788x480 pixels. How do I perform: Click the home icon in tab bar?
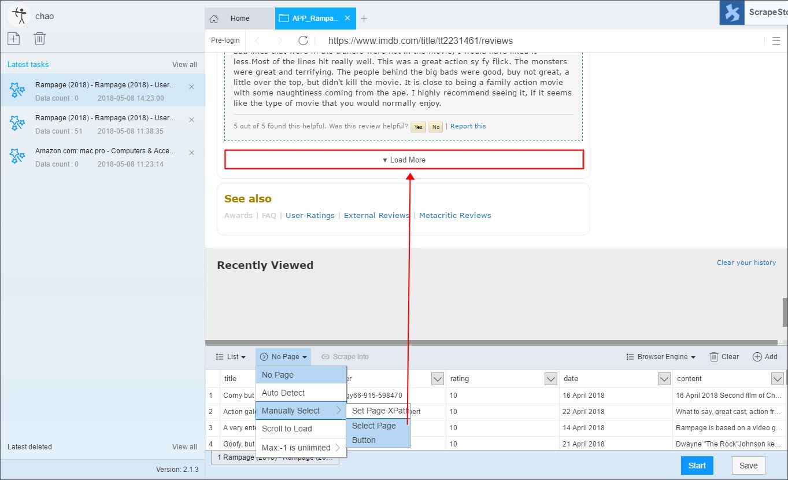click(214, 19)
